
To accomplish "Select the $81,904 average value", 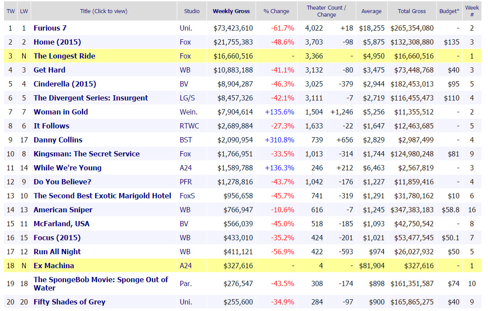I will [x=372, y=266].
